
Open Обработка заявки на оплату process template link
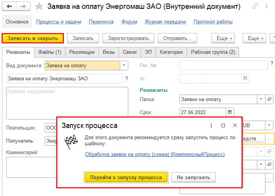pyautogui.click(x=155, y=154)
